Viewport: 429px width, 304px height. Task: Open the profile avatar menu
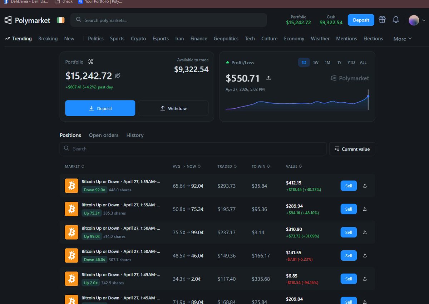click(414, 20)
